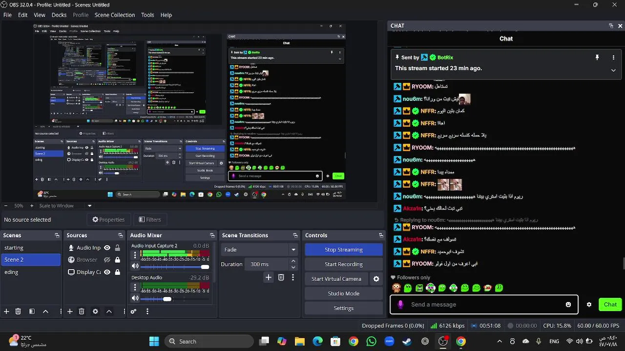625x351 pixels.
Task: Show hidden system tray icons
Action: pos(499,341)
